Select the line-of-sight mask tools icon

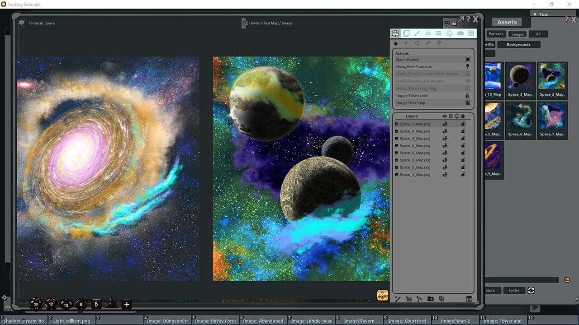[460, 33]
